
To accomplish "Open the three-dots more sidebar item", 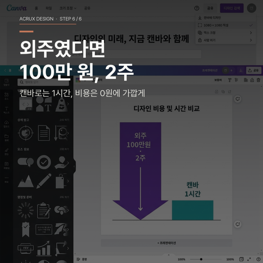I will click(6, 179).
